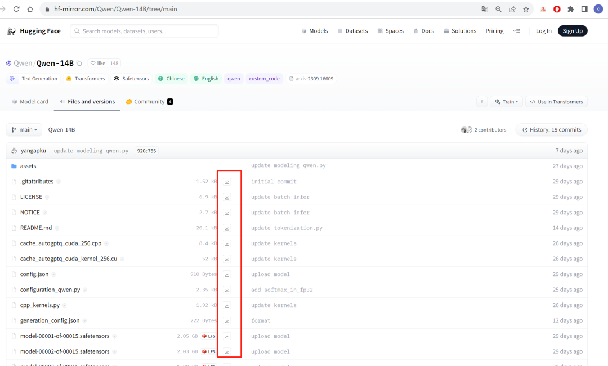This screenshot has width=608, height=366.
Task: Open the browser profile avatar
Action: (598, 9)
